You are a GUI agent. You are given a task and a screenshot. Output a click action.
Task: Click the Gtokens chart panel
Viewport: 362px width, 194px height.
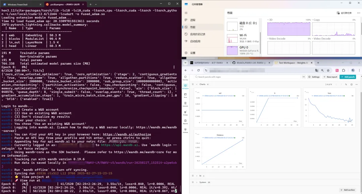pos(220,150)
